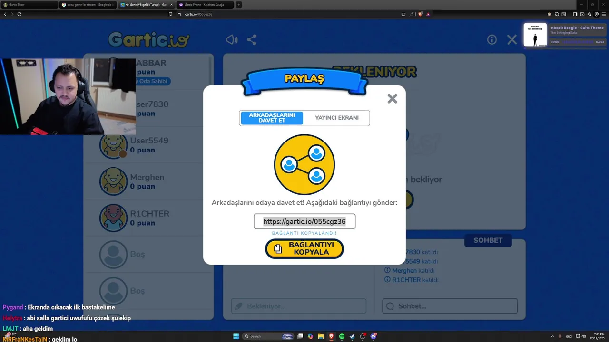Switch to Gartic Phone browser tab
609x342 pixels.
pyautogui.click(x=205, y=5)
